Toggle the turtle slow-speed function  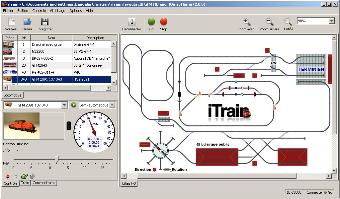(x=25, y=176)
